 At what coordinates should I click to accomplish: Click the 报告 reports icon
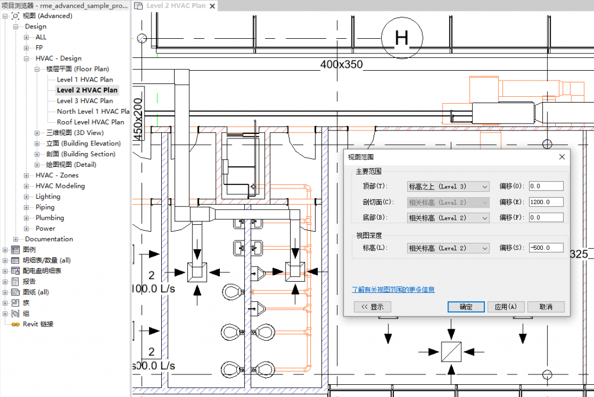click(15, 282)
